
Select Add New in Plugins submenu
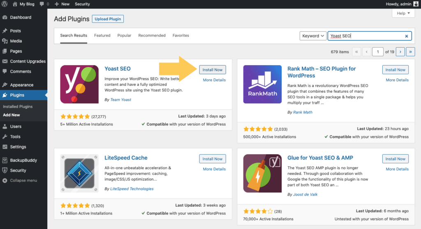click(x=11, y=115)
